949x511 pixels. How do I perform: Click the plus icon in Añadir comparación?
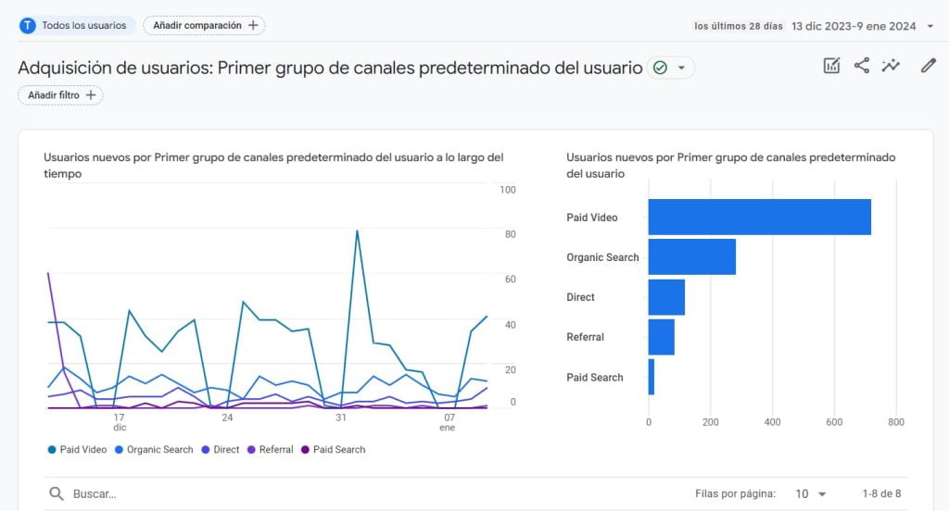pyautogui.click(x=253, y=25)
